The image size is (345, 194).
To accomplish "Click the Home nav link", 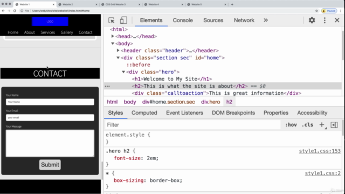I will [x=13, y=32].
